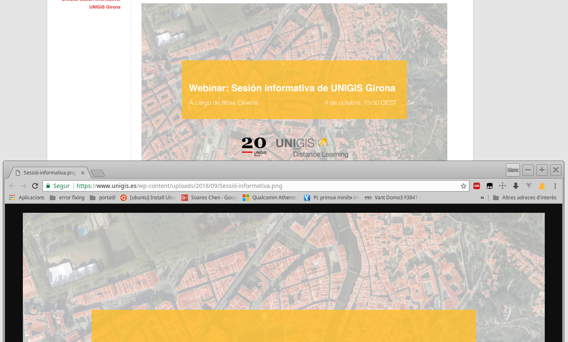The image size is (568, 342).
Task: Bookmark this page with the star icon
Action: tap(464, 186)
